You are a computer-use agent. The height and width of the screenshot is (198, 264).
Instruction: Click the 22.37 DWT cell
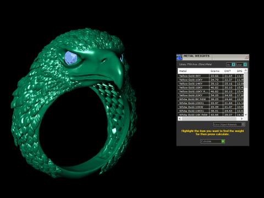[x=229, y=80]
